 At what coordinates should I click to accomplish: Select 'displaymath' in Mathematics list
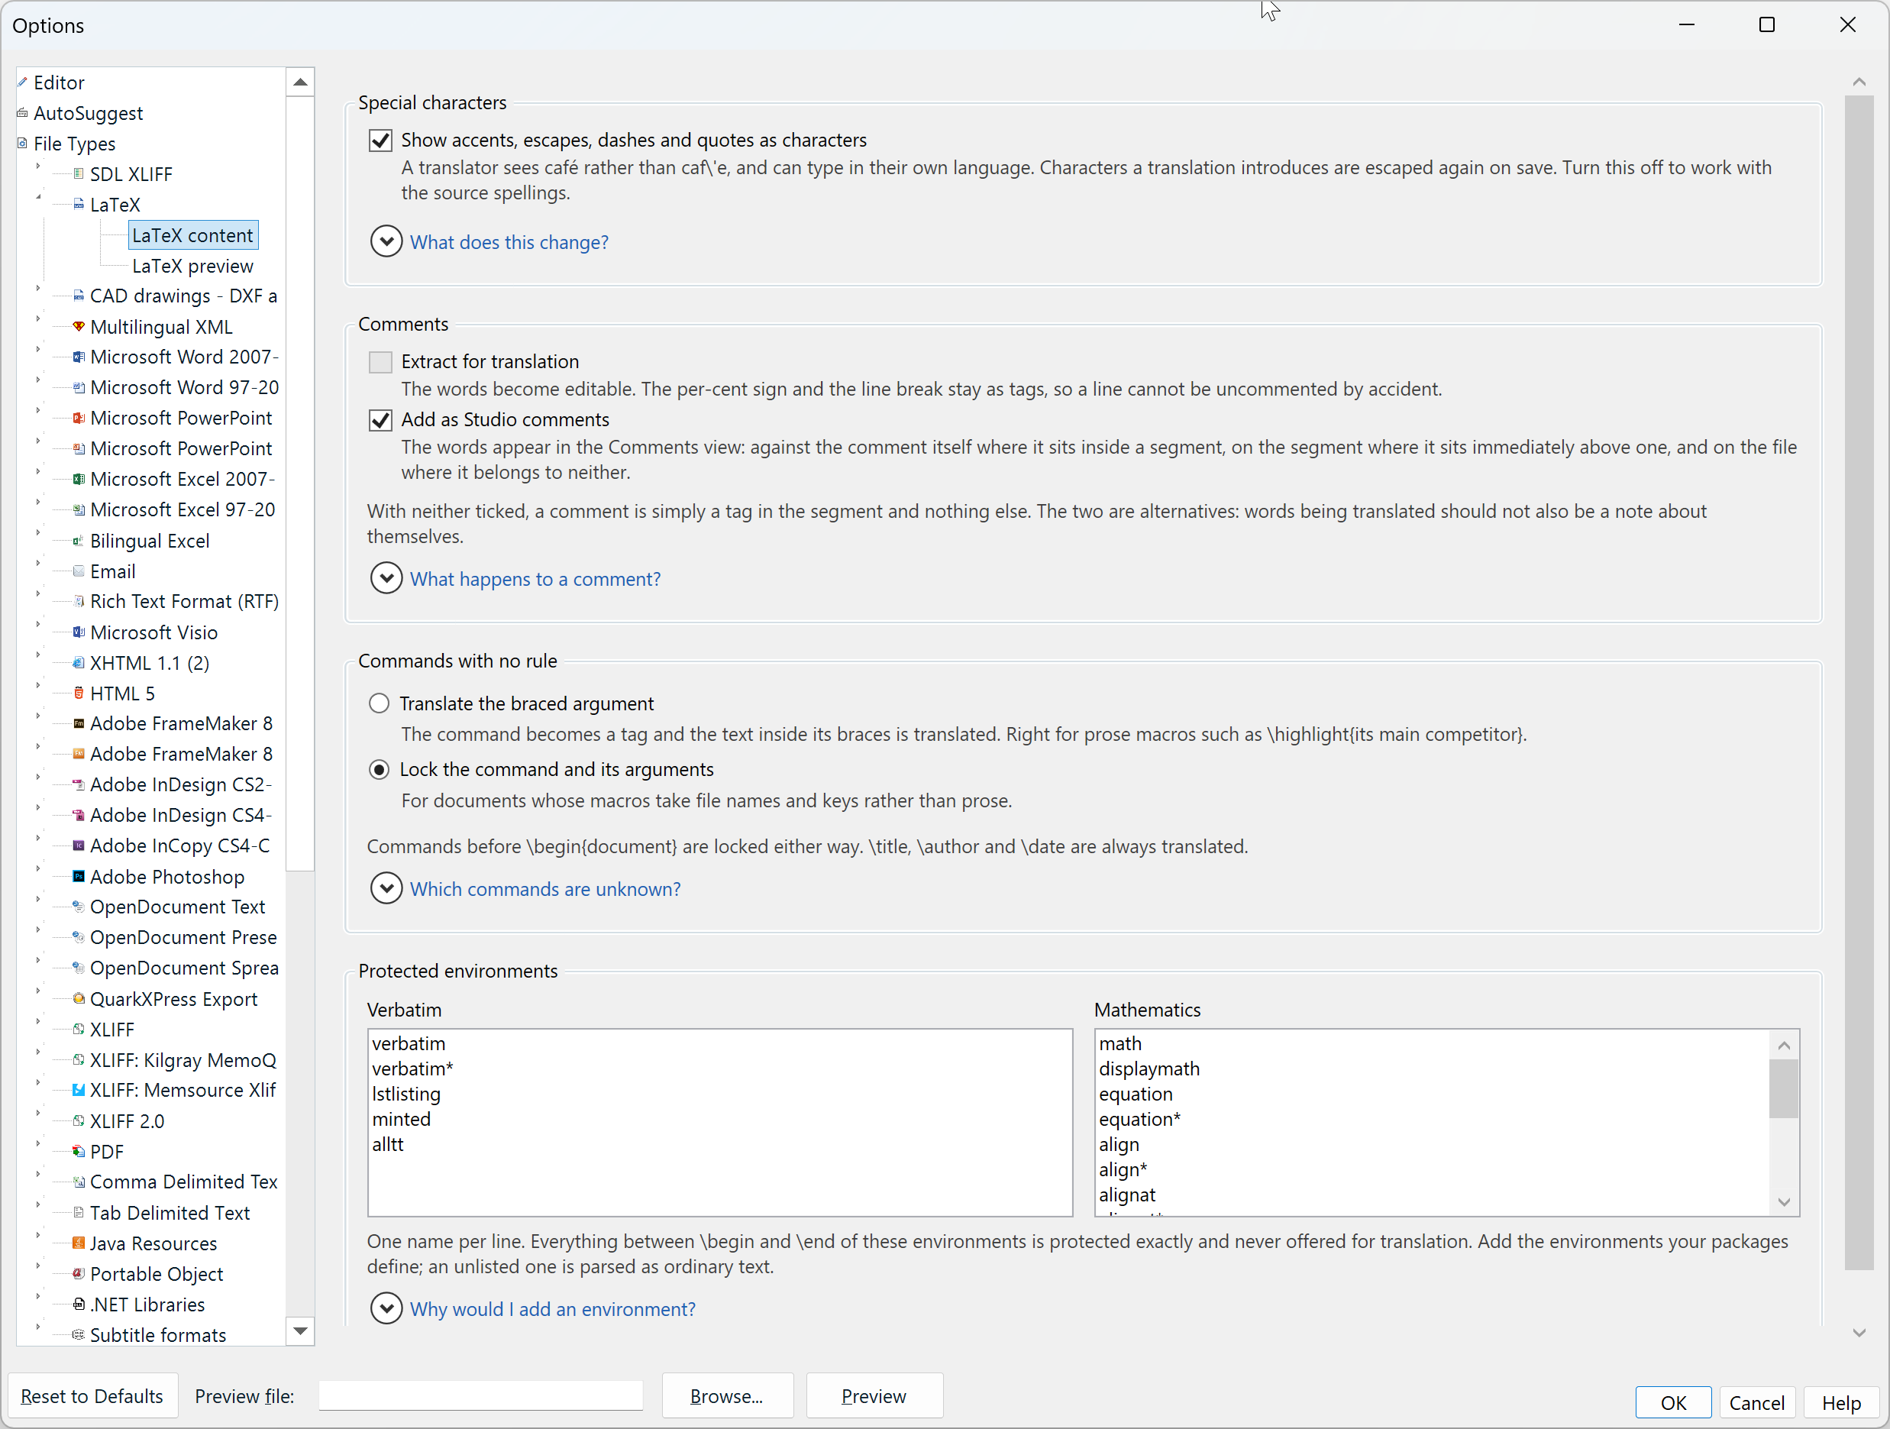(x=1149, y=1069)
